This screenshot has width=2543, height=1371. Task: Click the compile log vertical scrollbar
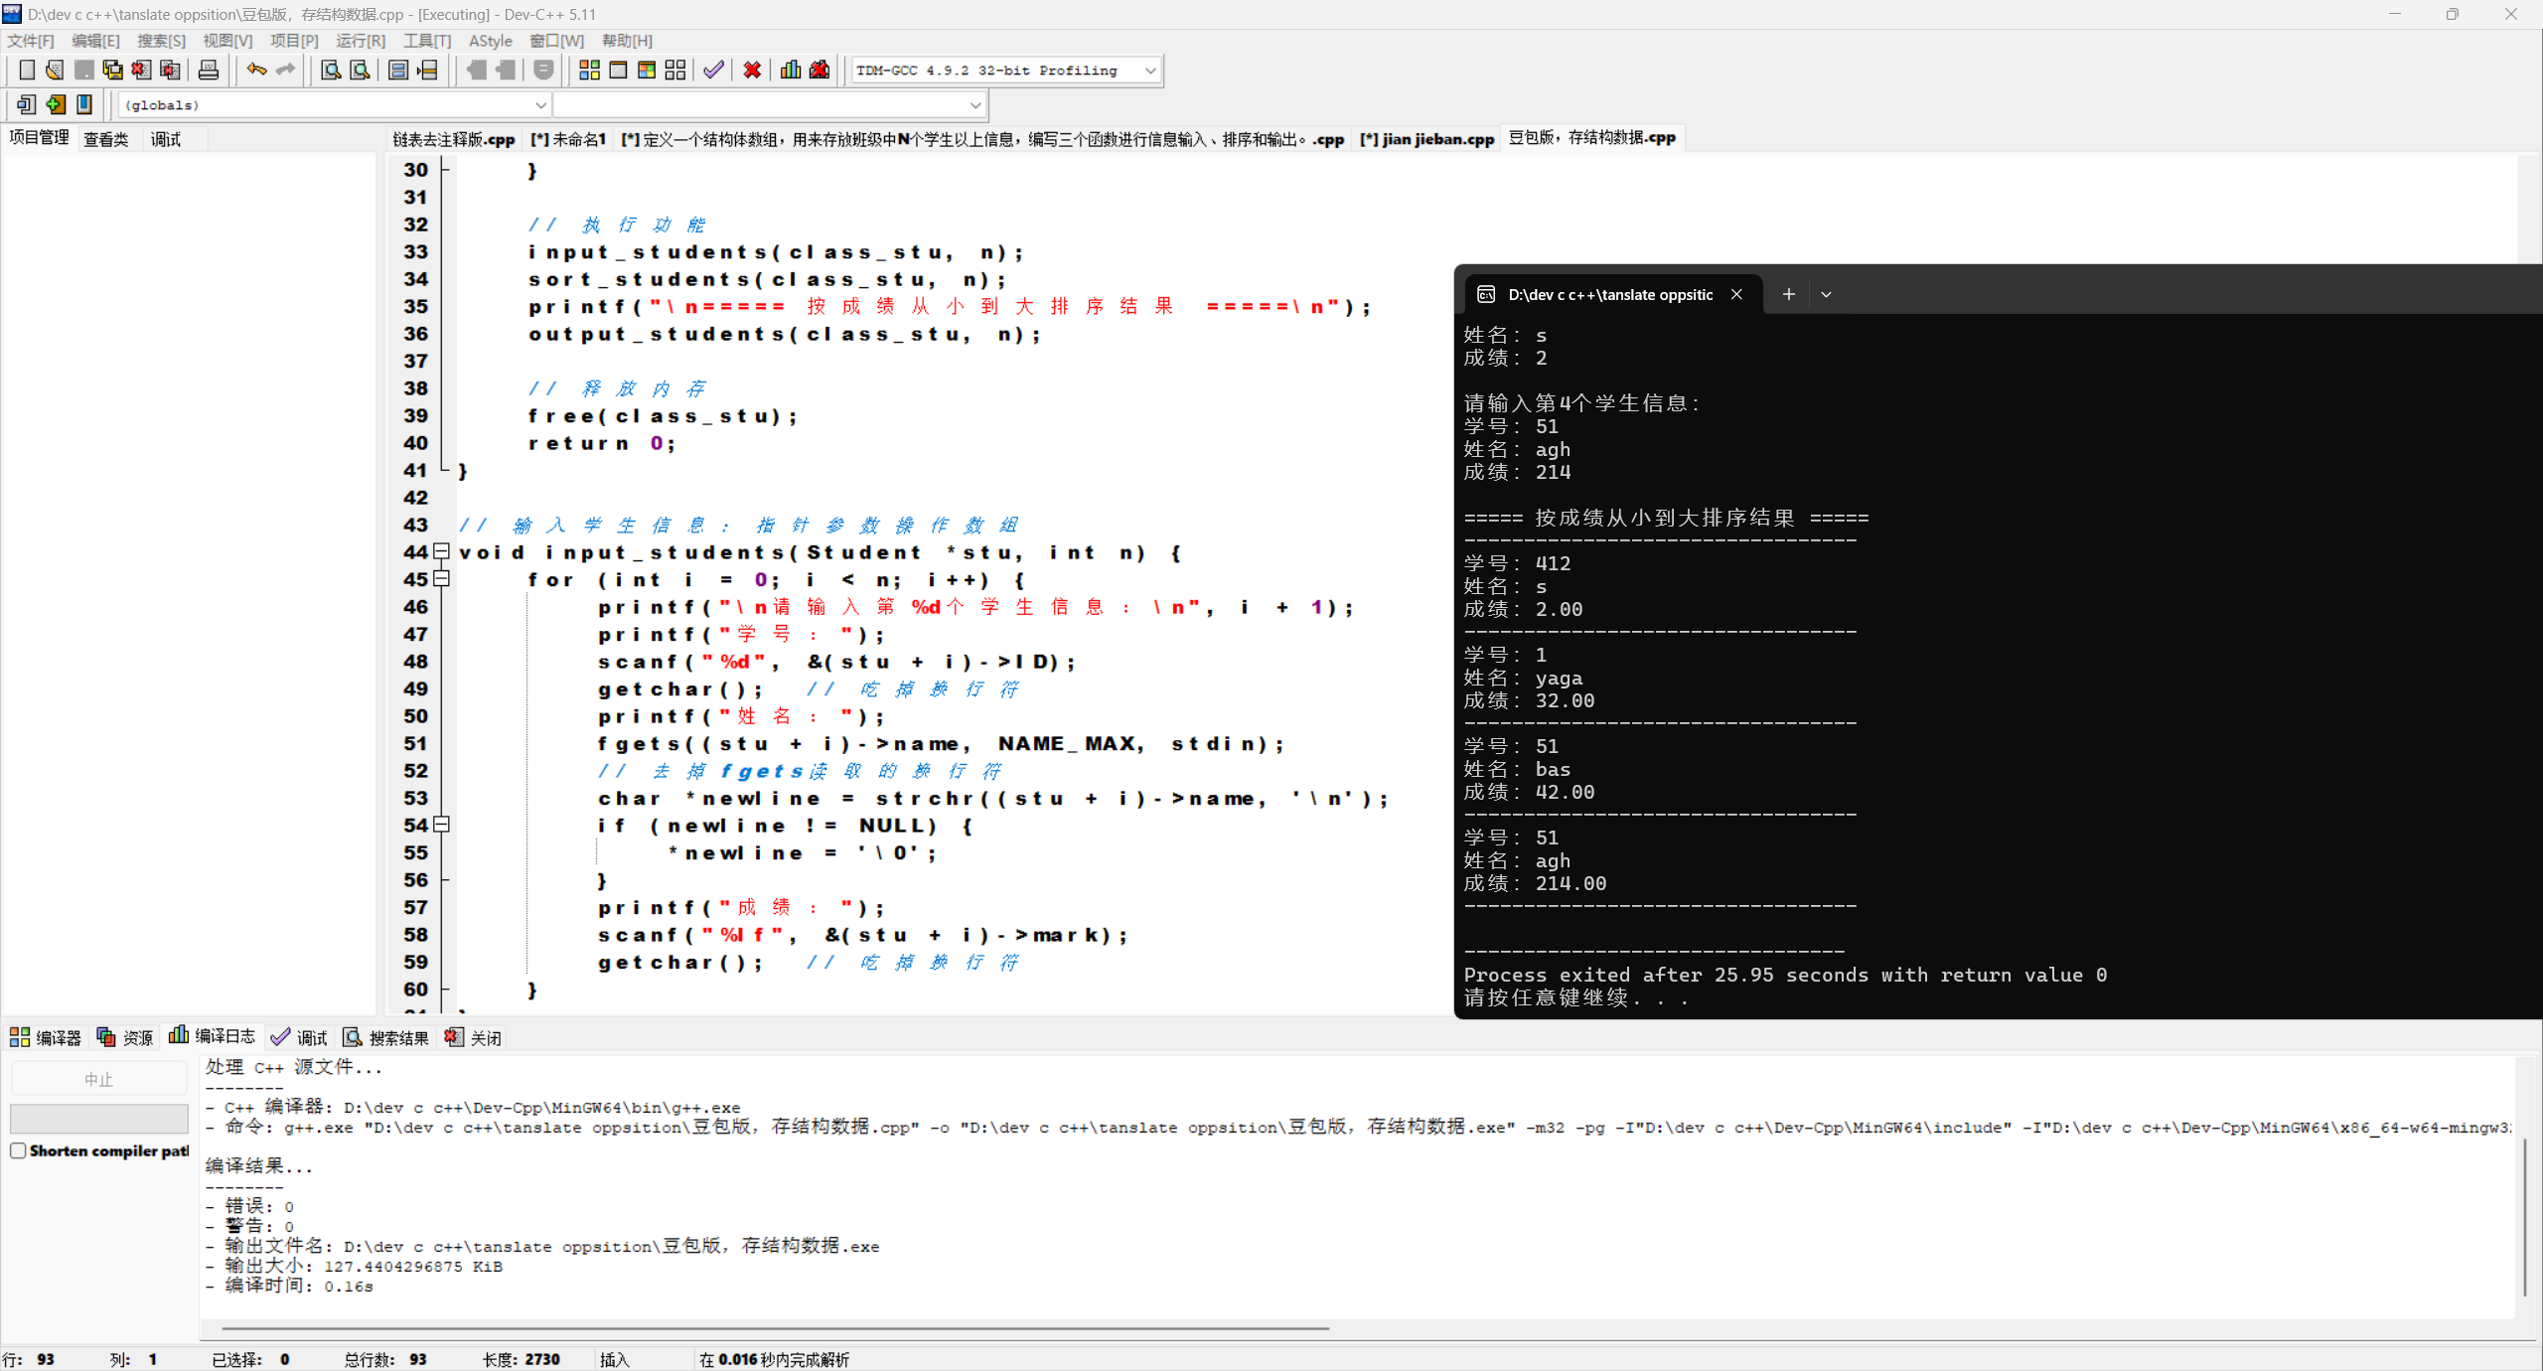click(2524, 1217)
